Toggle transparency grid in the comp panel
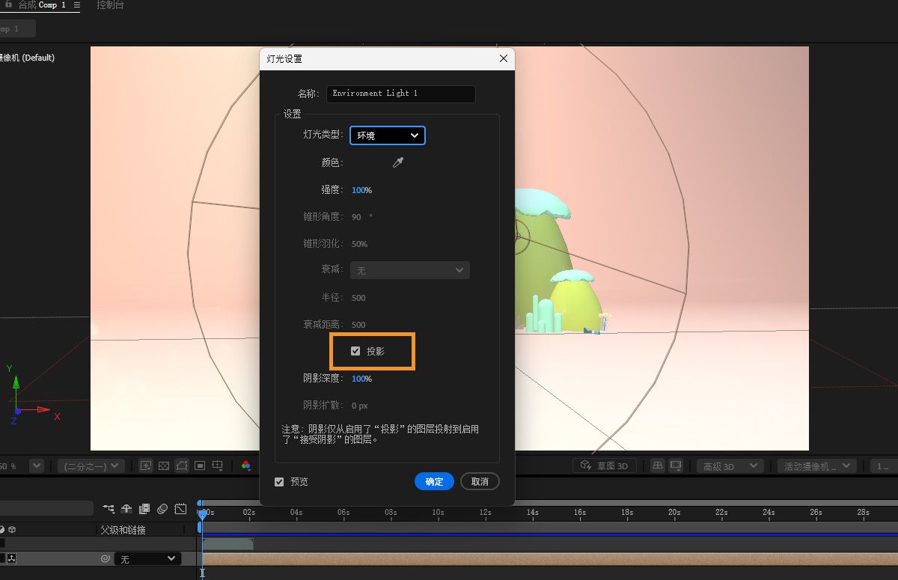Image resolution: width=898 pixels, height=580 pixels. pos(163,465)
